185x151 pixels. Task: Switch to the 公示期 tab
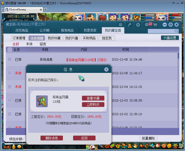coord(45,30)
